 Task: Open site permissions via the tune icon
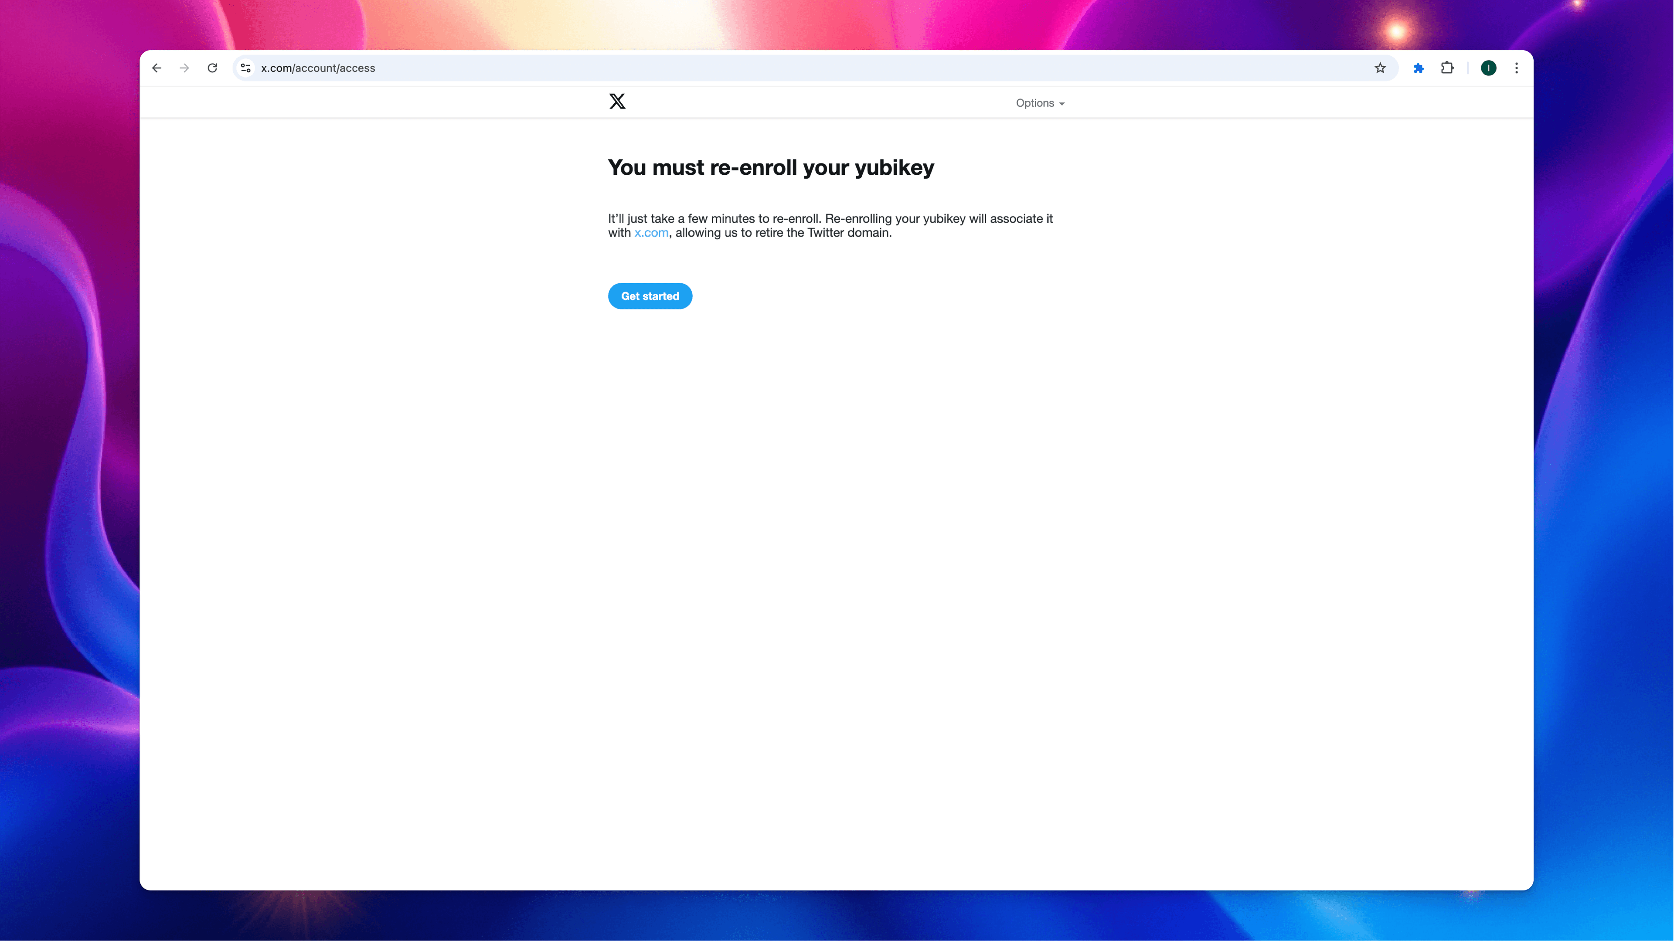245,68
